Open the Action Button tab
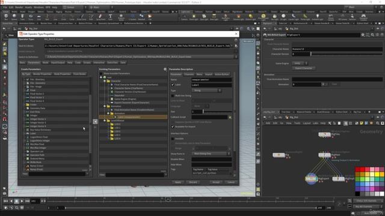This screenshot has height=216, width=385. [x=222, y=74]
